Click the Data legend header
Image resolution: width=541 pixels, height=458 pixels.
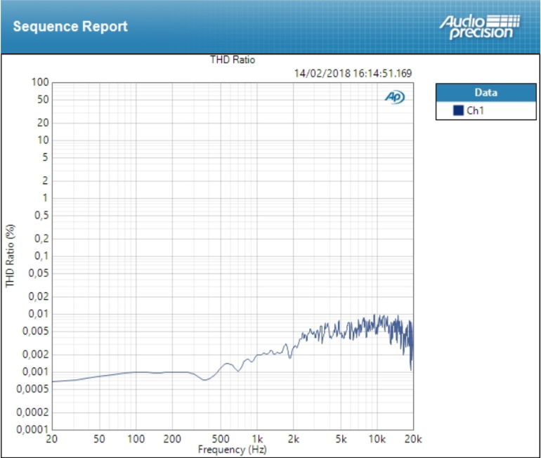(485, 93)
